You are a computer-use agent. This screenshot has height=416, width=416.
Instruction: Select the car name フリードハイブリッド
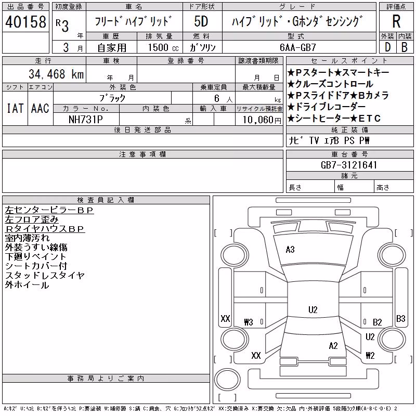134,22
